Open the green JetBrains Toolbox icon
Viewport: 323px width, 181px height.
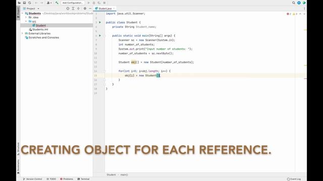click(304, 3)
